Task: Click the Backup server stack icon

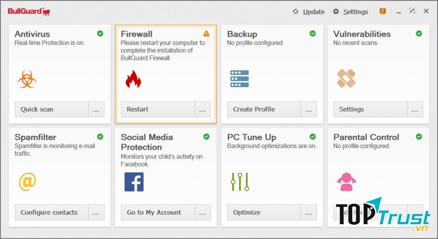Action: coord(239,79)
